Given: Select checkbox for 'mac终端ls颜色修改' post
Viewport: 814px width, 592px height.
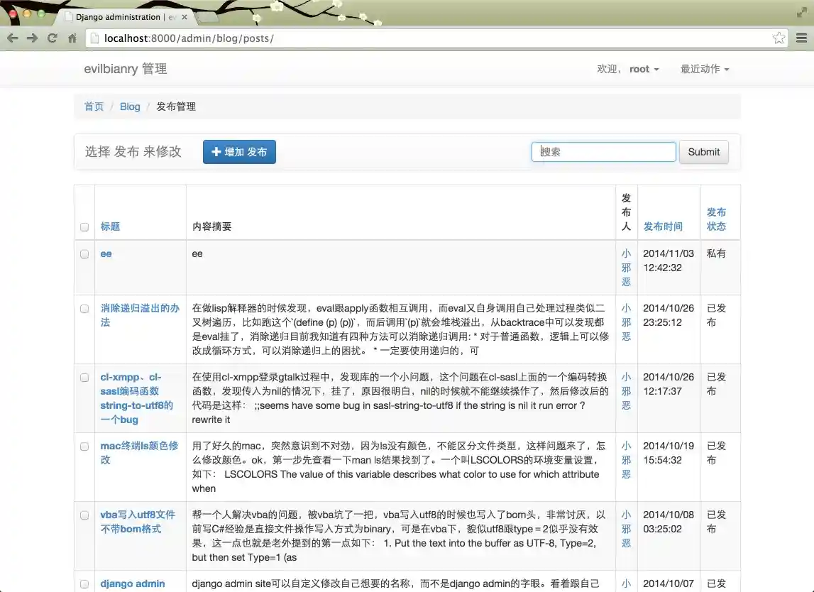Looking at the screenshot, I should coord(84,446).
